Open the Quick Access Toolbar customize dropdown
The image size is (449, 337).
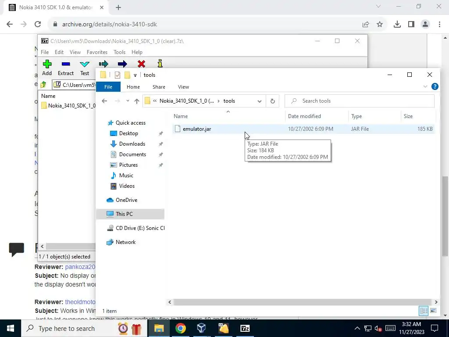pos(135,75)
